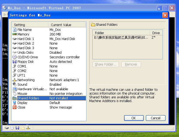The image size is (179, 137).
Task: Click 'Enabled' sound value
Action: coord(55,85)
